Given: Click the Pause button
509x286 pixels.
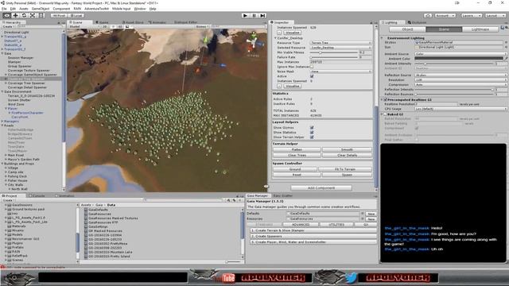Looking at the screenshot, I should coord(254,15).
